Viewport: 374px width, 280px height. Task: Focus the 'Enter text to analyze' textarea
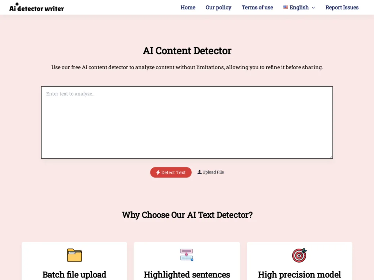point(187,122)
